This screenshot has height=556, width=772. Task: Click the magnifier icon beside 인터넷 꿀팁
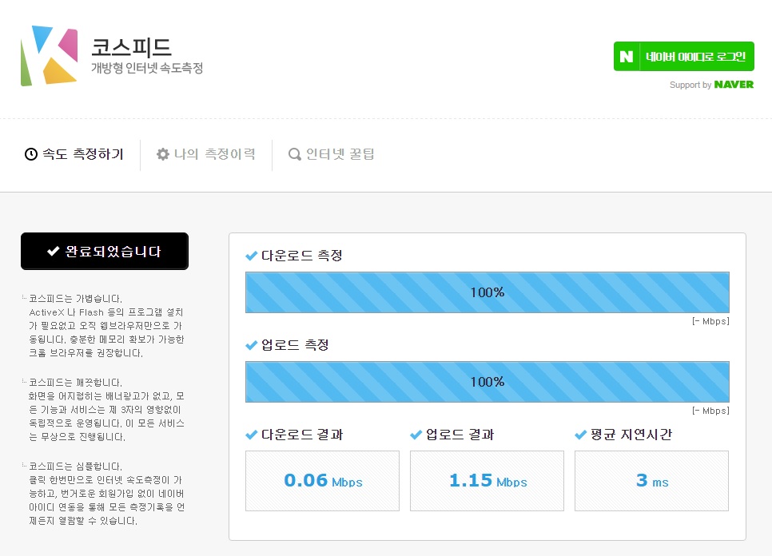[x=295, y=154]
